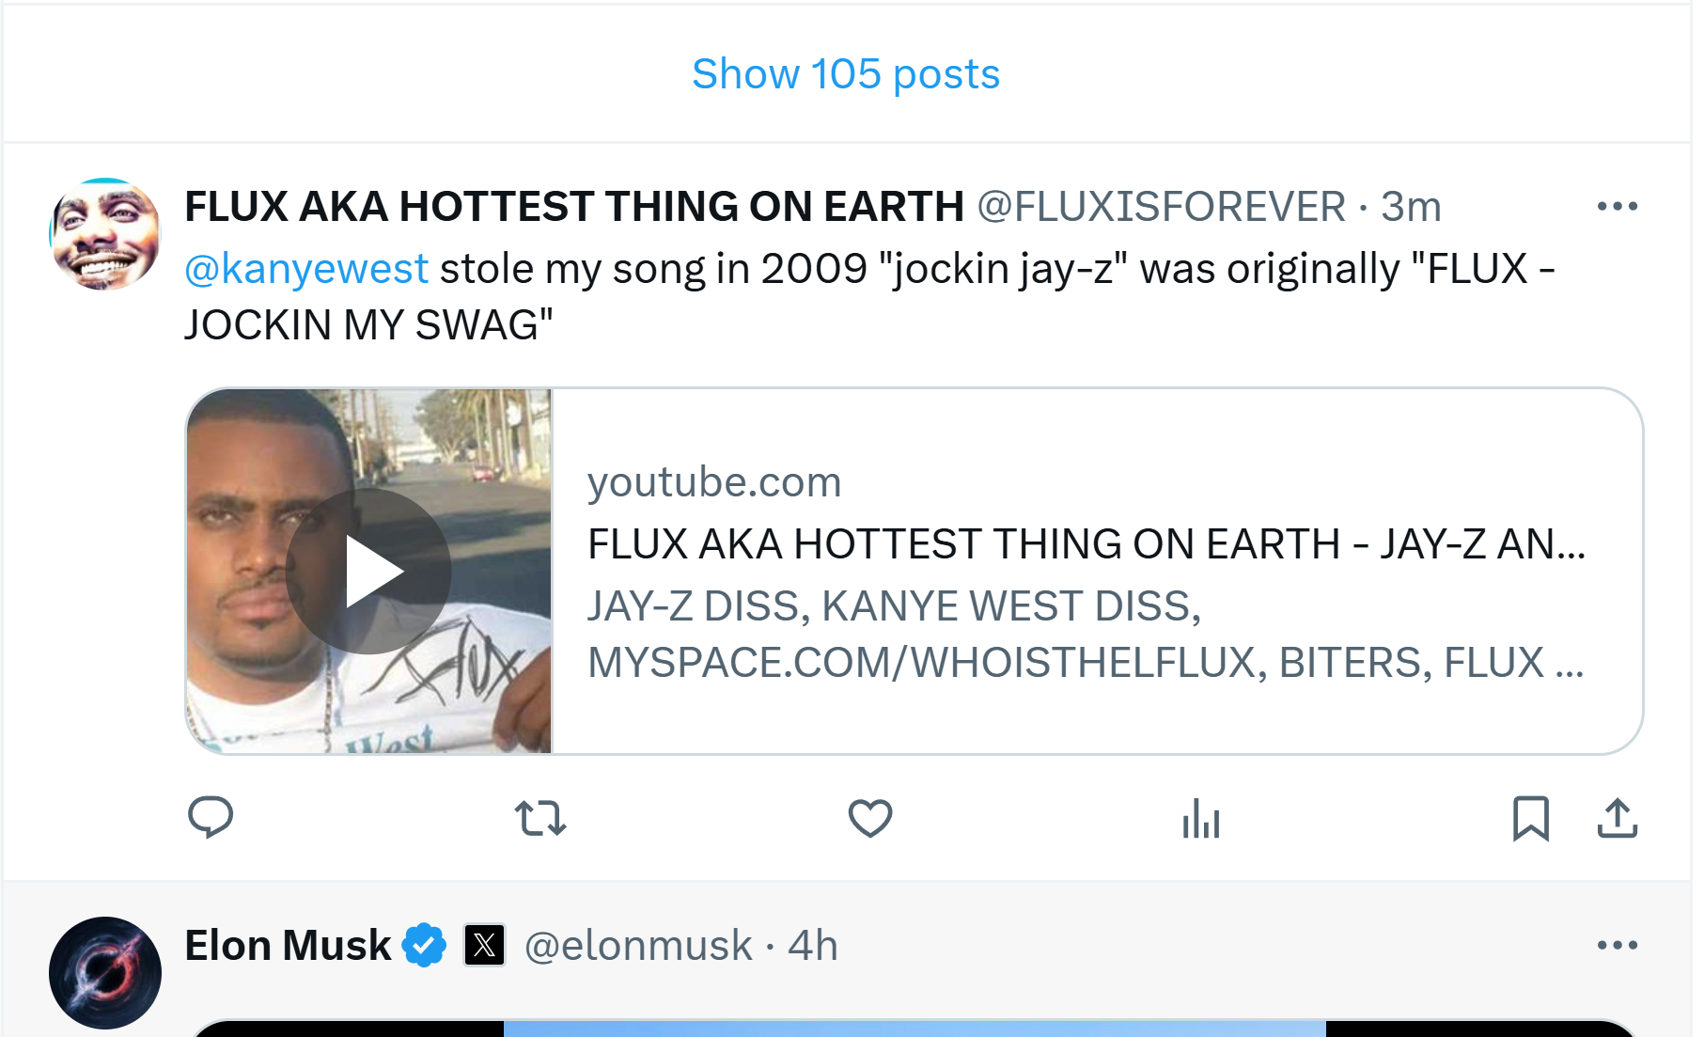Open the @elonmusk handle

click(x=638, y=946)
